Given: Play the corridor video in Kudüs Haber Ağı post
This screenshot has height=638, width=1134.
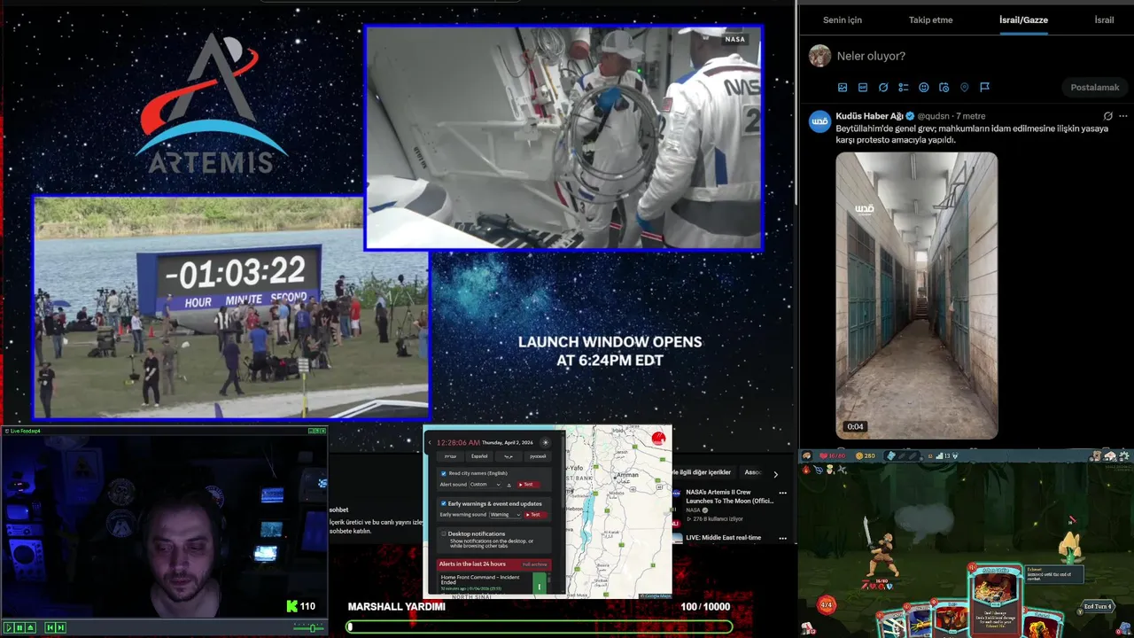Looking at the screenshot, I should pyautogui.click(x=917, y=295).
